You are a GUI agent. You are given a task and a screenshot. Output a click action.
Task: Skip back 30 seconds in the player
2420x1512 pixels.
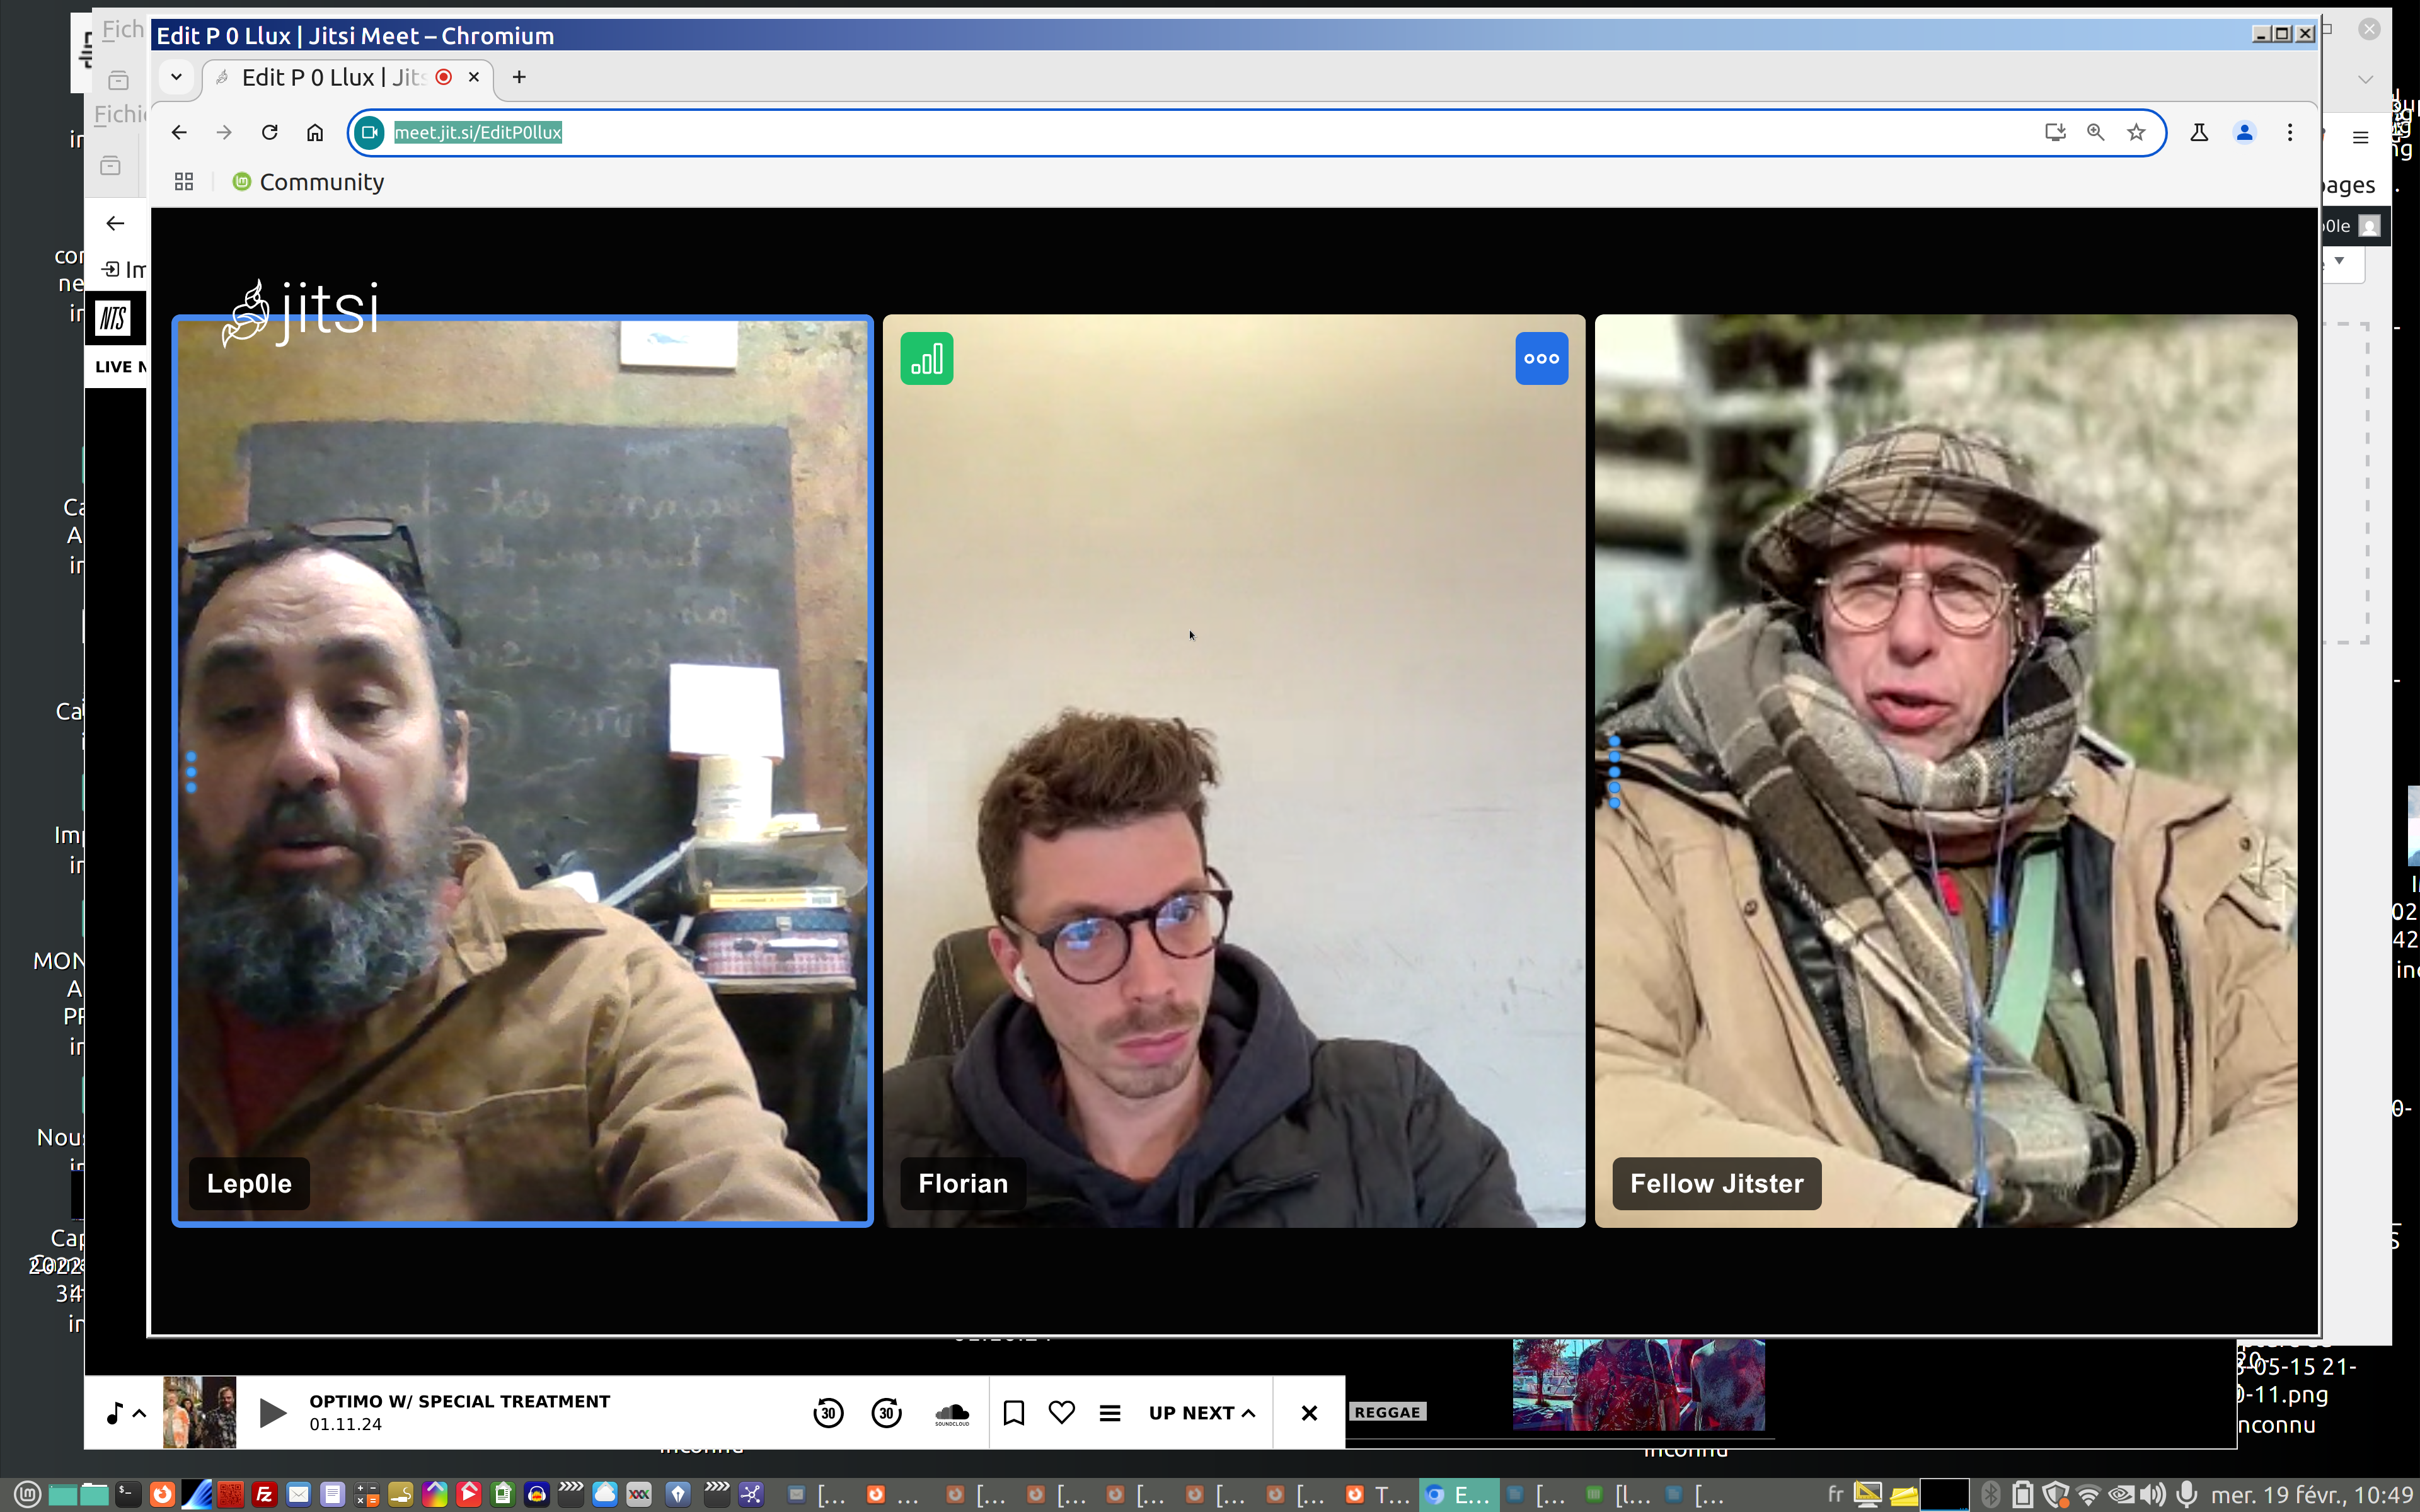pos(828,1412)
